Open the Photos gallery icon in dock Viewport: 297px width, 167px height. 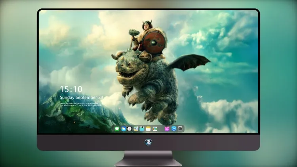click(x=155, y=129)
